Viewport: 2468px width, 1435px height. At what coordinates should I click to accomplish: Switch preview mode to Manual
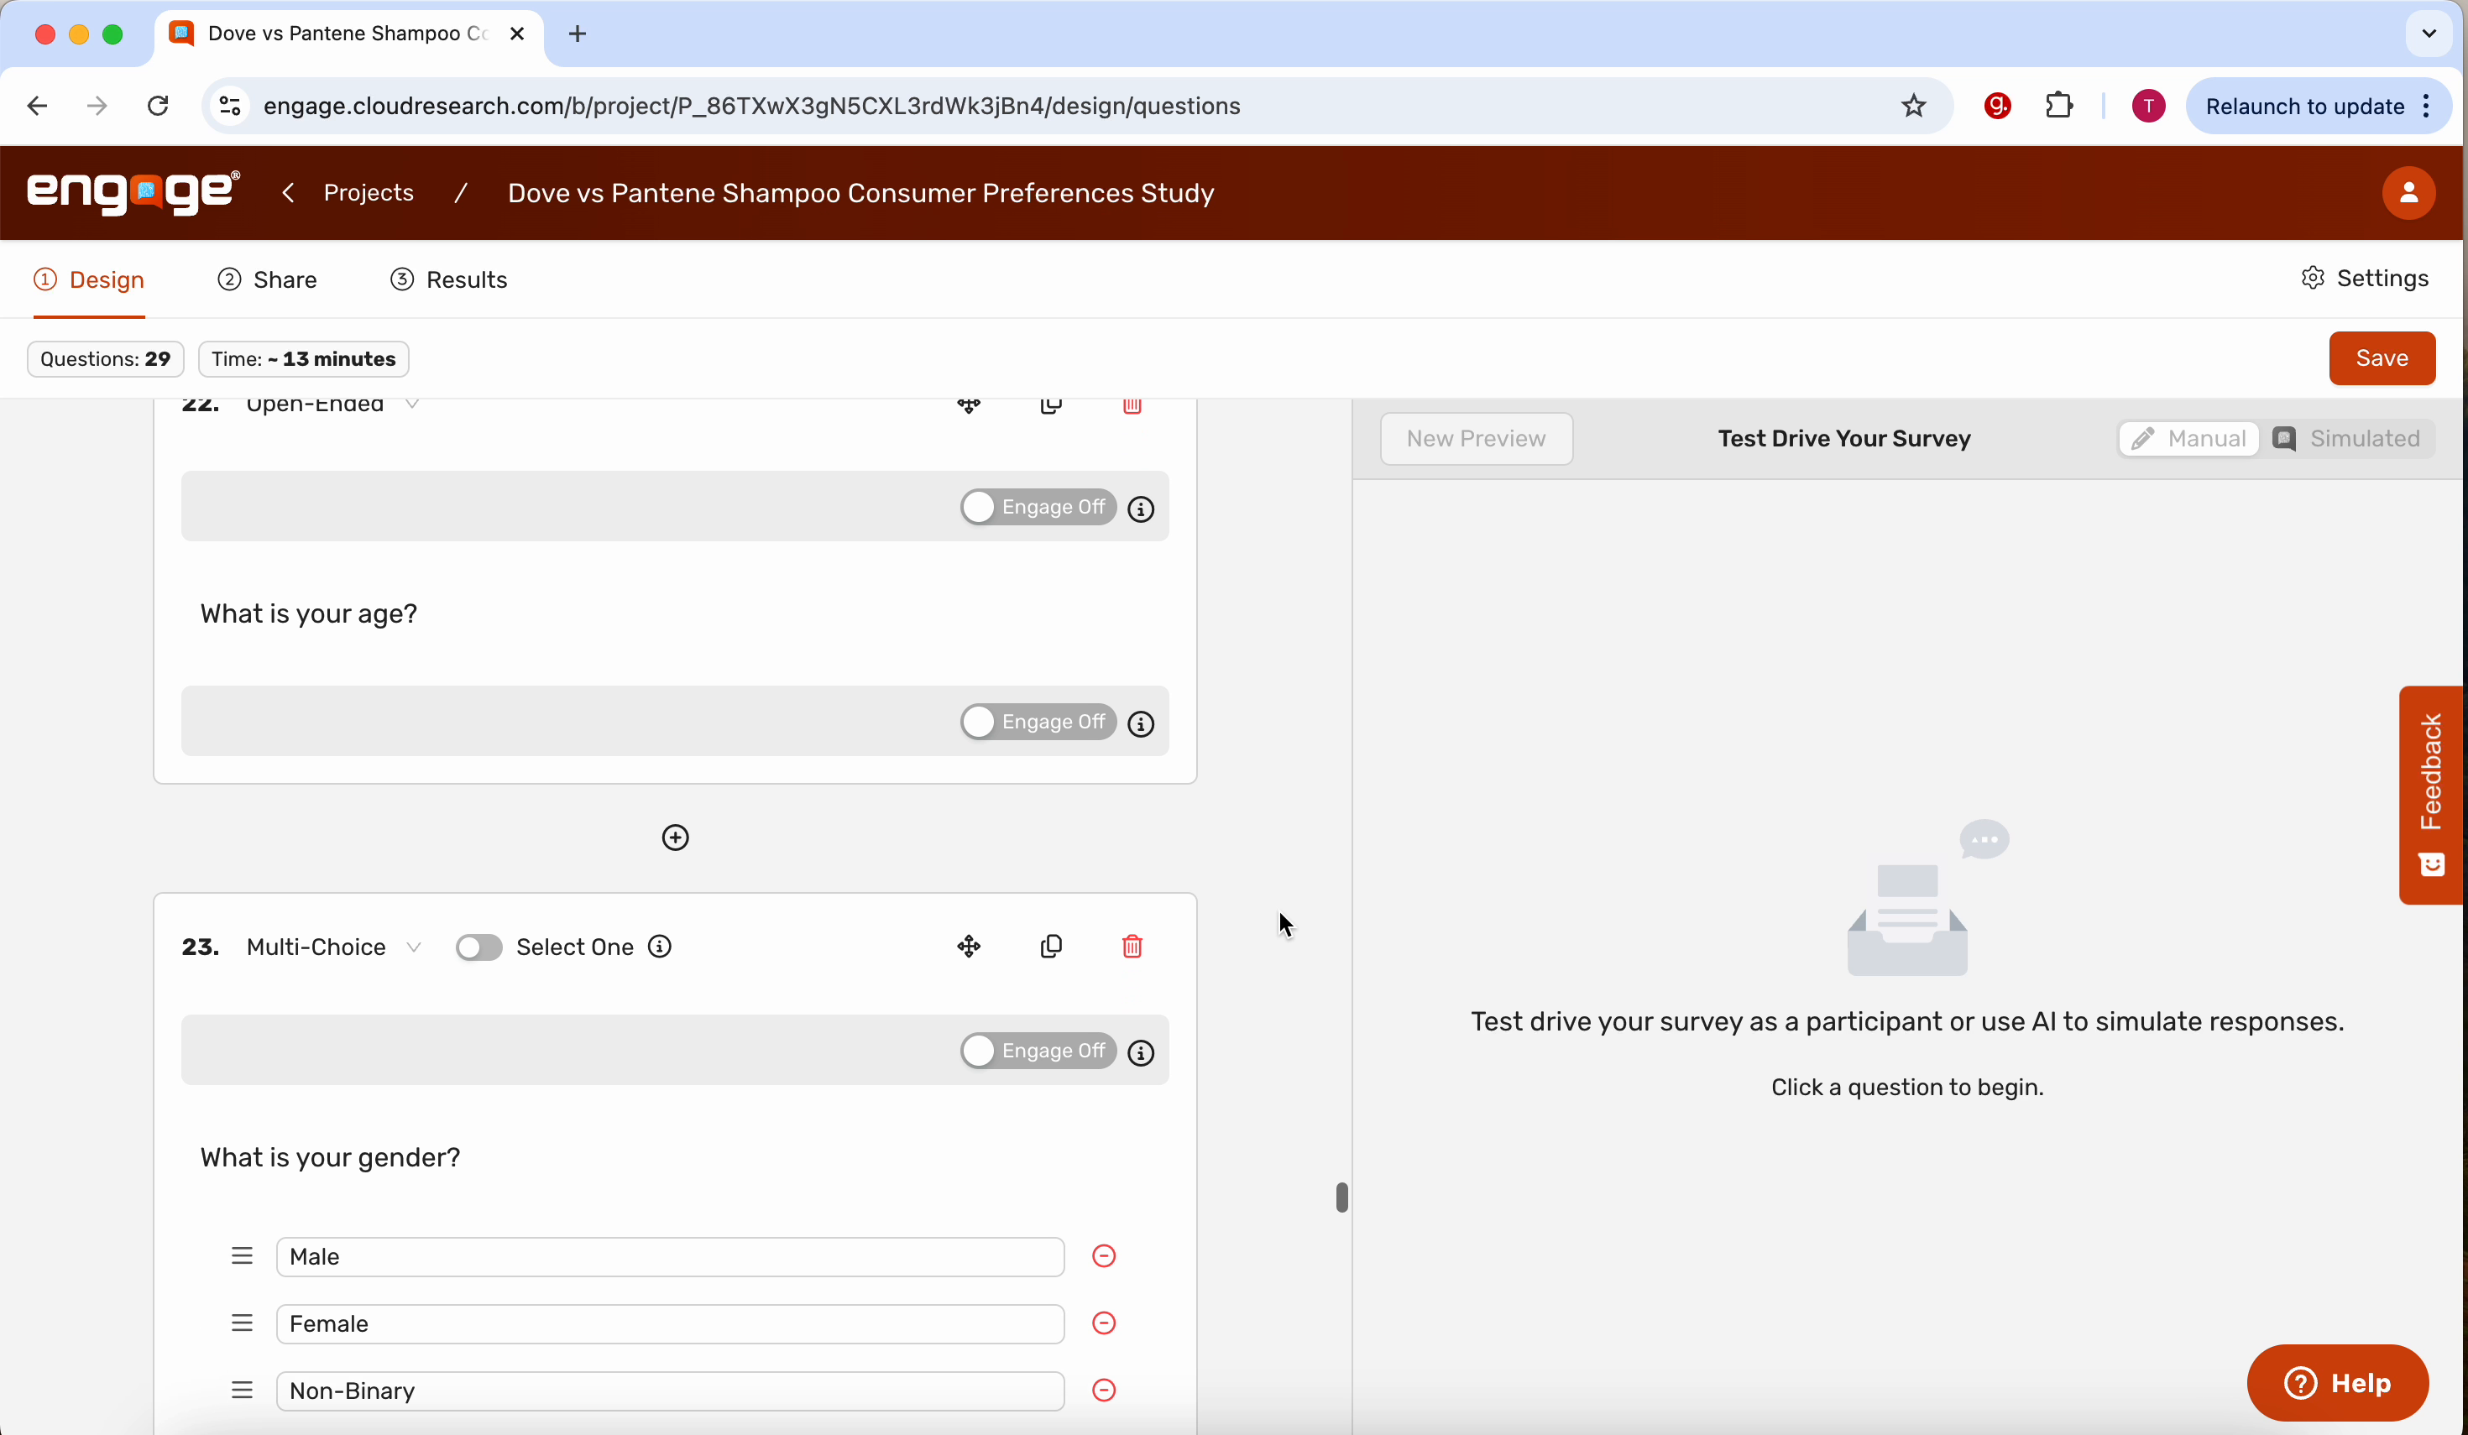click(2189, 439)
